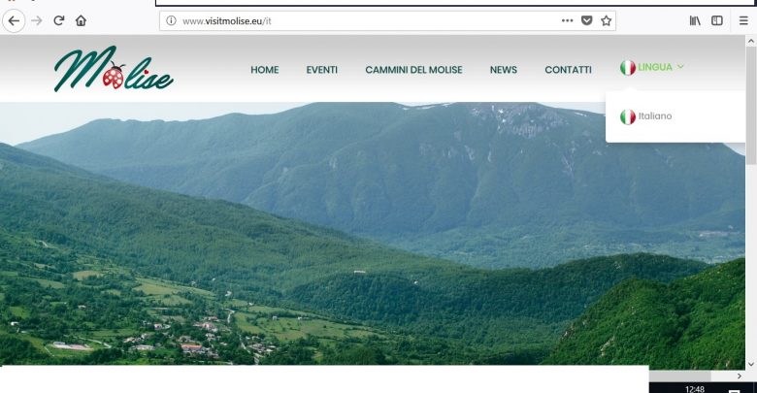Open the Library icon in toolbar
Viewport: 757px width, 393px height.
pyautogui.click(x=695, y=20)
